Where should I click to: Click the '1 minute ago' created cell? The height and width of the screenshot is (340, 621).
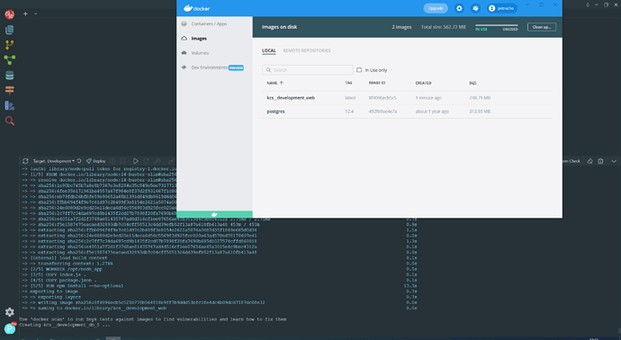[428, 98]
